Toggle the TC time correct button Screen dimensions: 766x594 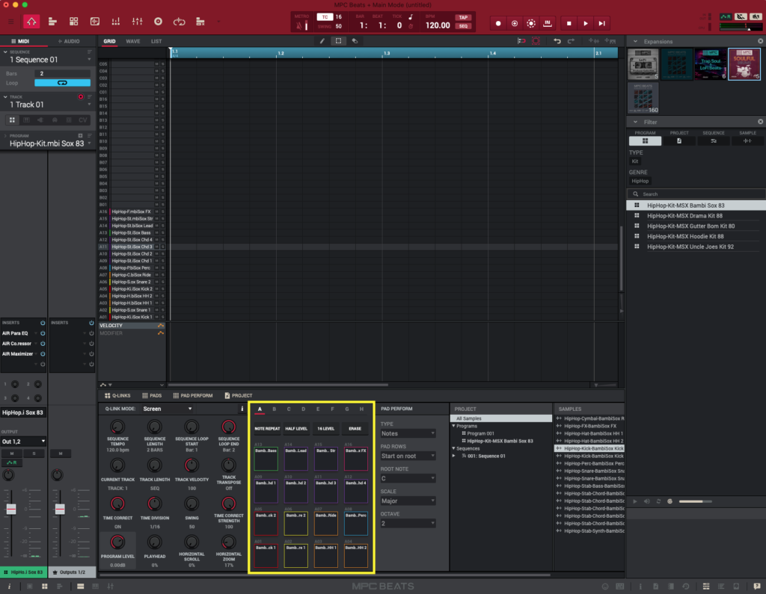325,17
